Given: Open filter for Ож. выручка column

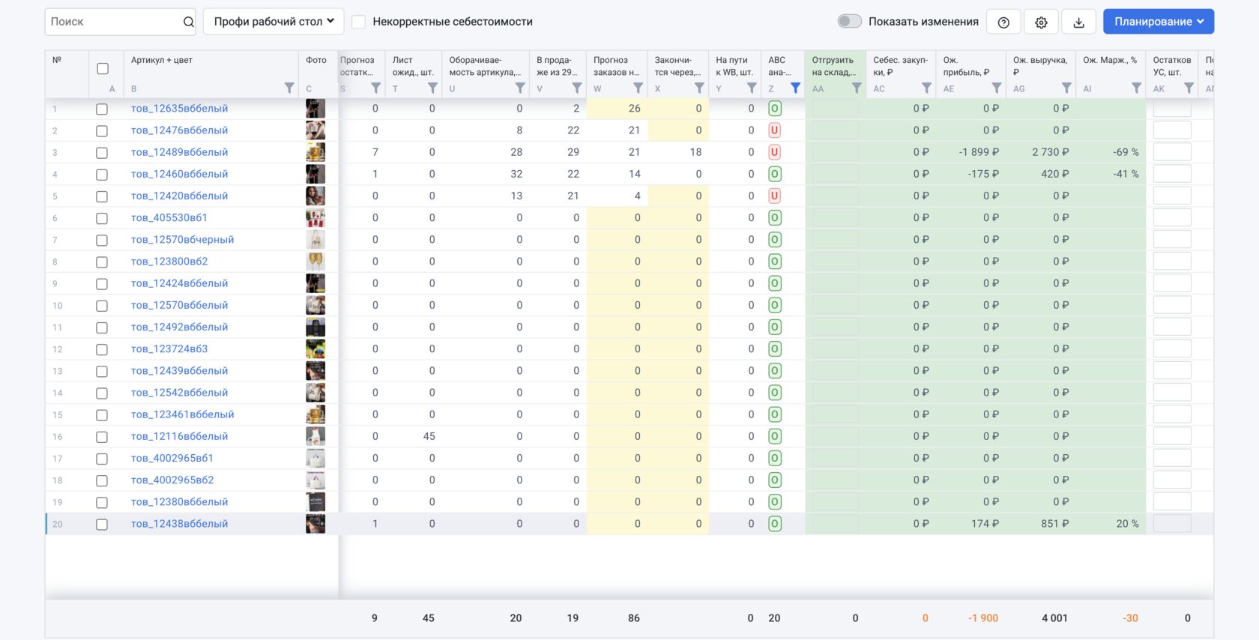Looking at the screenshot, I should [x=1066, y=88].
